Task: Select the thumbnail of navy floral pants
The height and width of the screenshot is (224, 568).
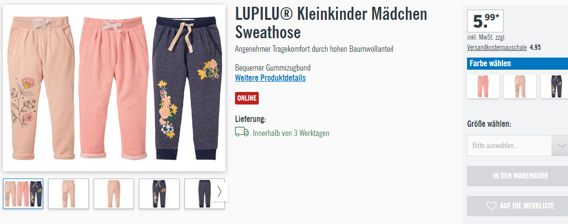Action: [x=159, y=194]
